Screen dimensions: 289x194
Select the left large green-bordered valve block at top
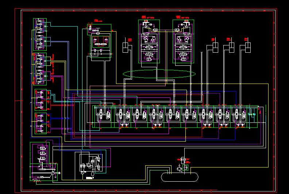pos(149,41)
